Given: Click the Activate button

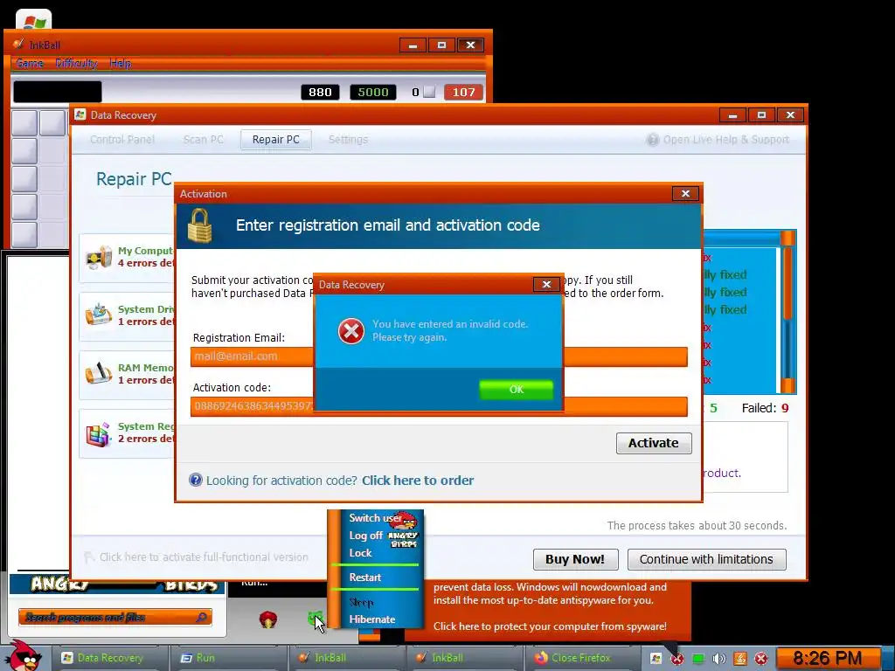Looking at the screenshot, I should (x=654, y=443).
